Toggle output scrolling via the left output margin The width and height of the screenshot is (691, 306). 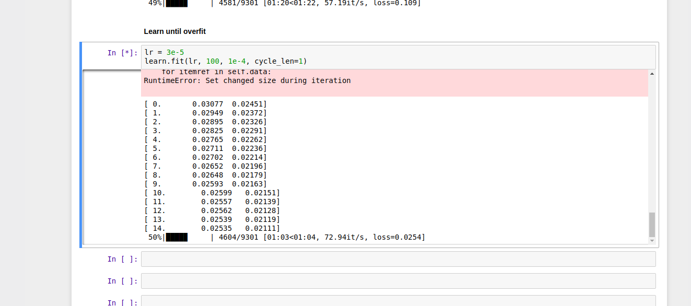(x=111, y=157)
